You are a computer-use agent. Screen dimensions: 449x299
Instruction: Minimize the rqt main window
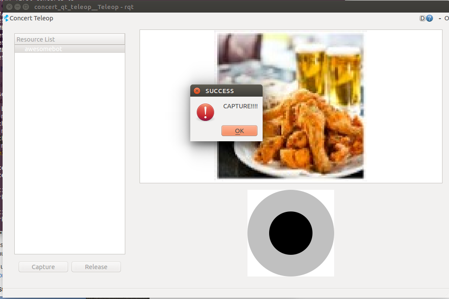18,7
